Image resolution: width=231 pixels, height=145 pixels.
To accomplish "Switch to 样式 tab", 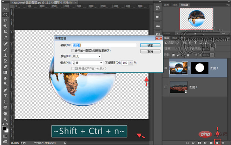I will pyautogui.click(x=175, y=5).
